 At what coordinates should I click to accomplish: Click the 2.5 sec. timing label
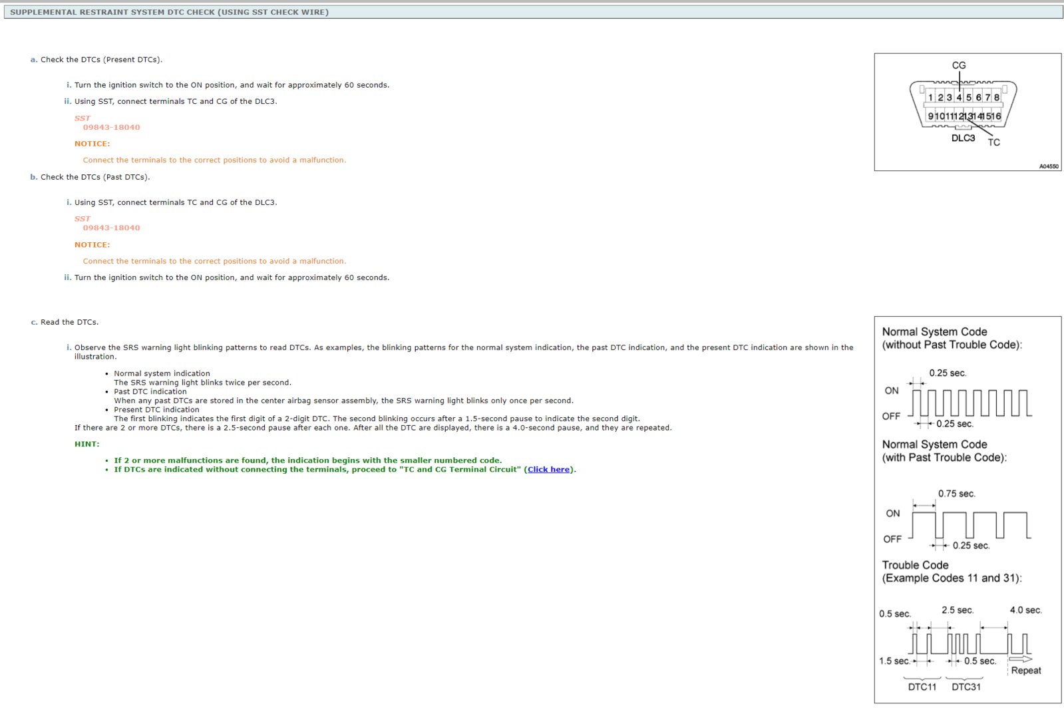(958, 610)
